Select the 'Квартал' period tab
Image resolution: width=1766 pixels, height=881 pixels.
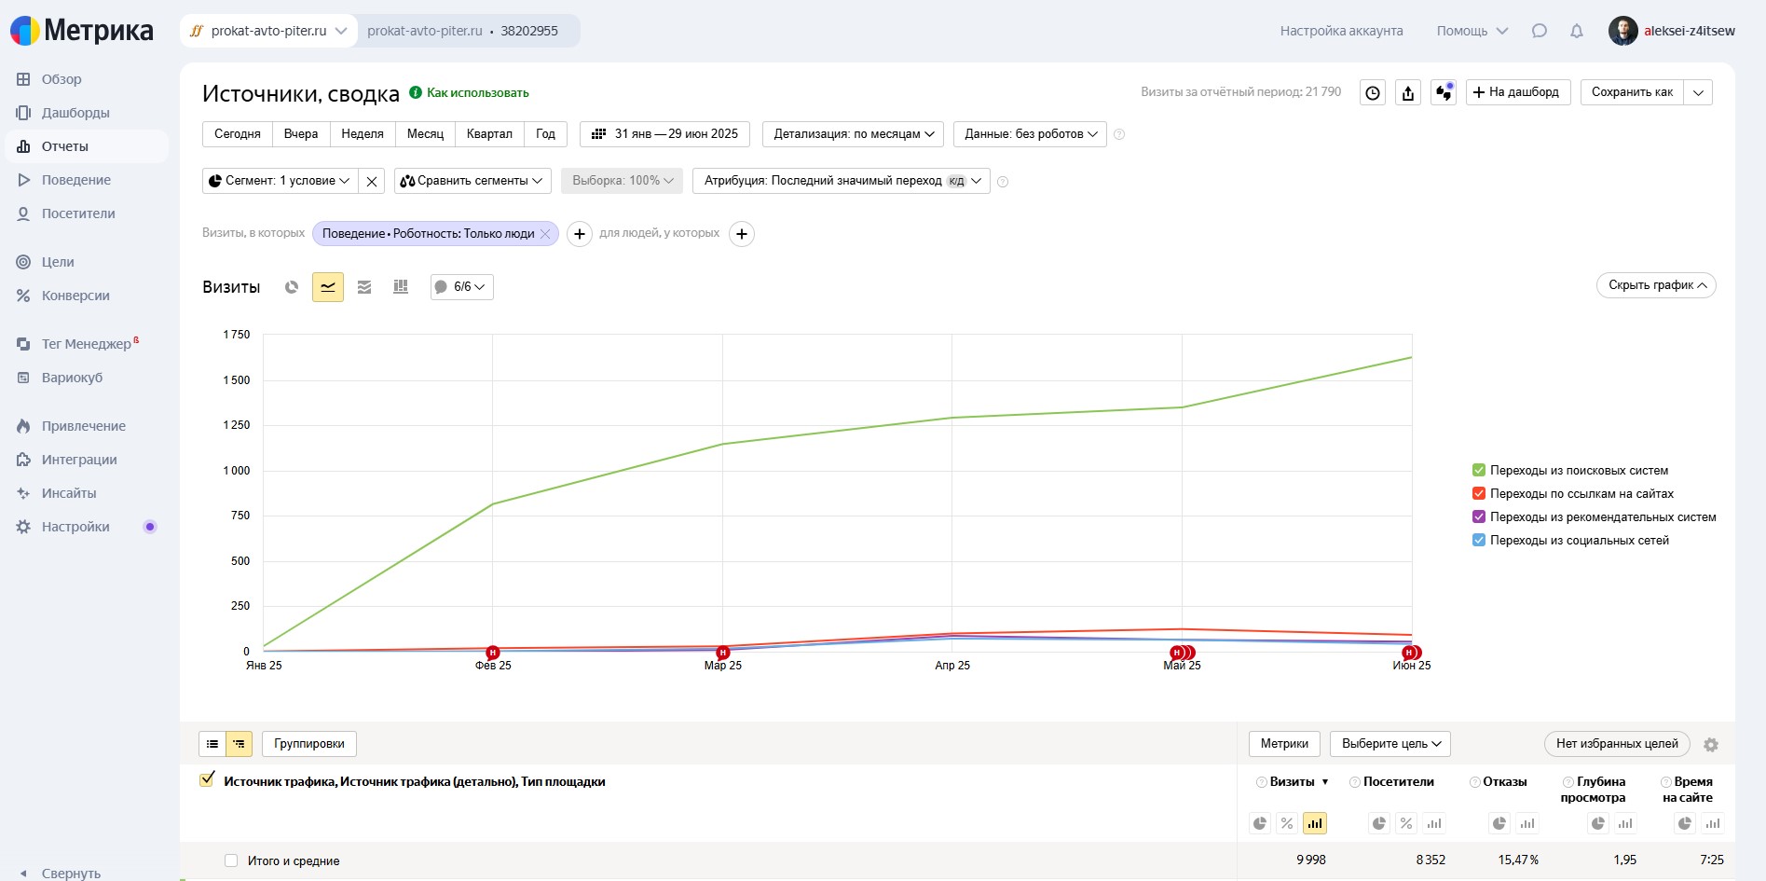489,134
